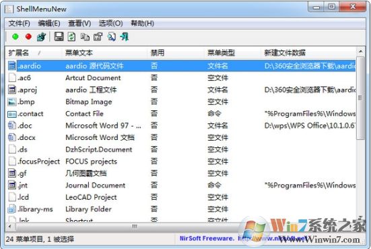Click the .library-ms folder file icon
Viewport: 371px width, 249px height.
coord(12,209)
